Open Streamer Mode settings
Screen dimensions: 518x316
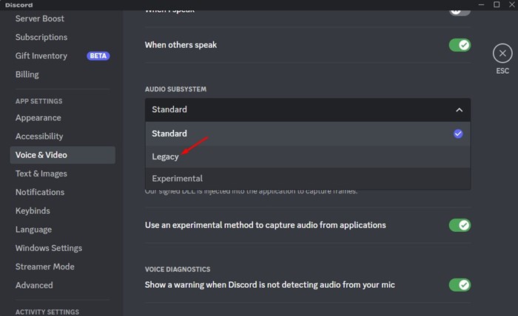[45, 267]
